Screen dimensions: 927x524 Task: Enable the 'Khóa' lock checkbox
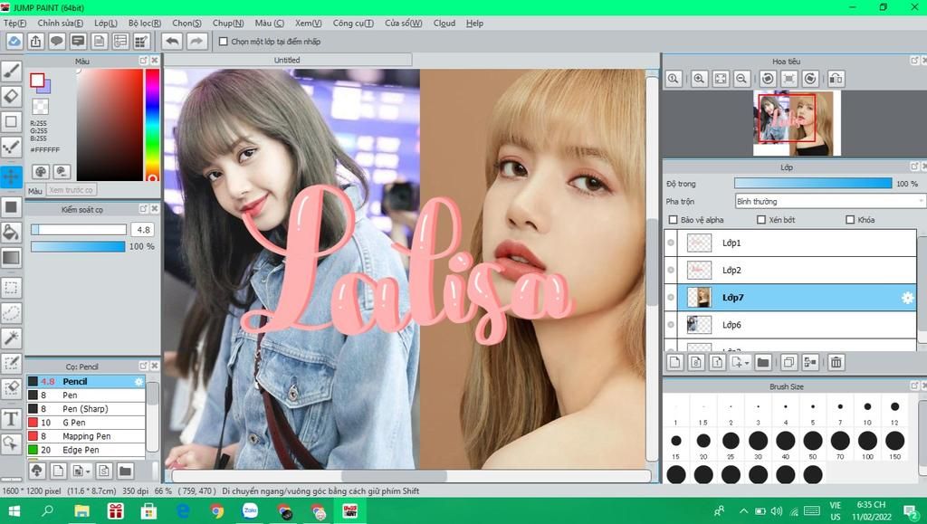point(850,220)
